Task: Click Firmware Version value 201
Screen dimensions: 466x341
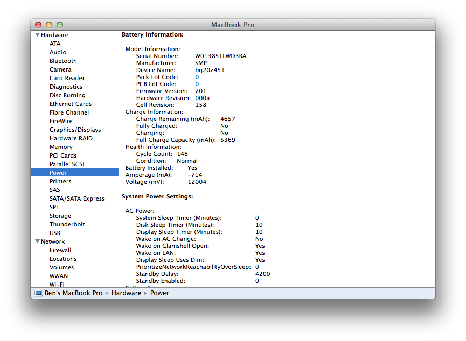Action: [200, 91]
